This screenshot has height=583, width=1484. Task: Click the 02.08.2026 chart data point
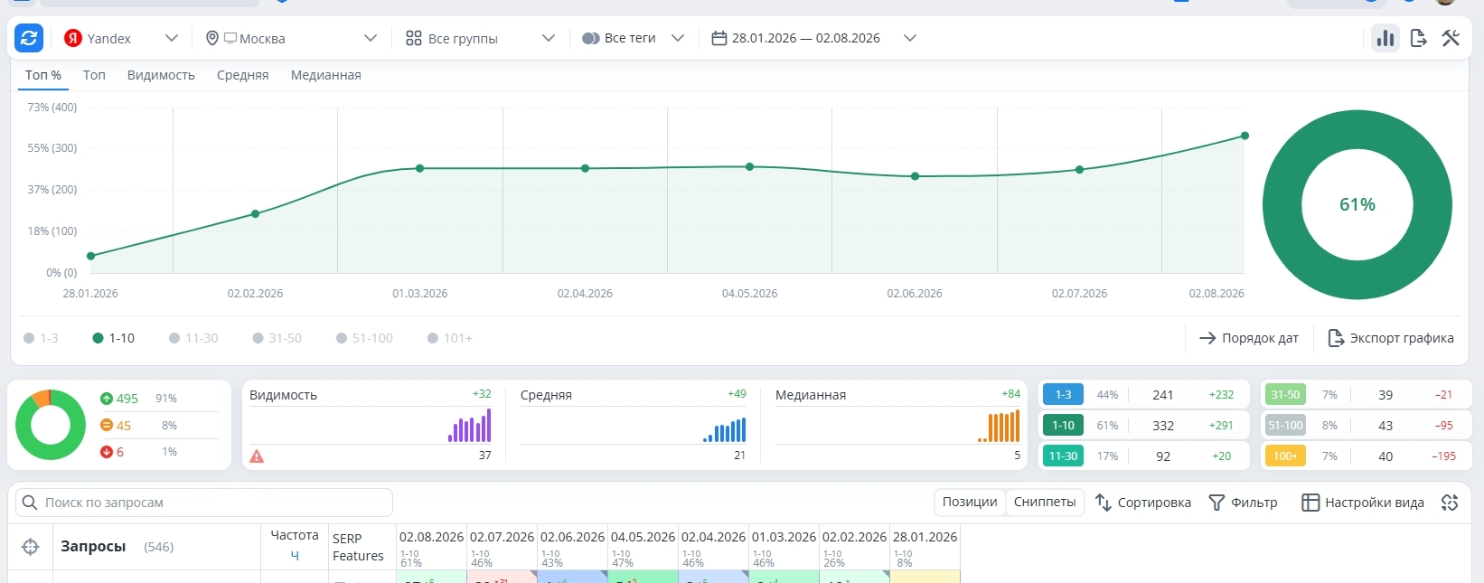1244,136
